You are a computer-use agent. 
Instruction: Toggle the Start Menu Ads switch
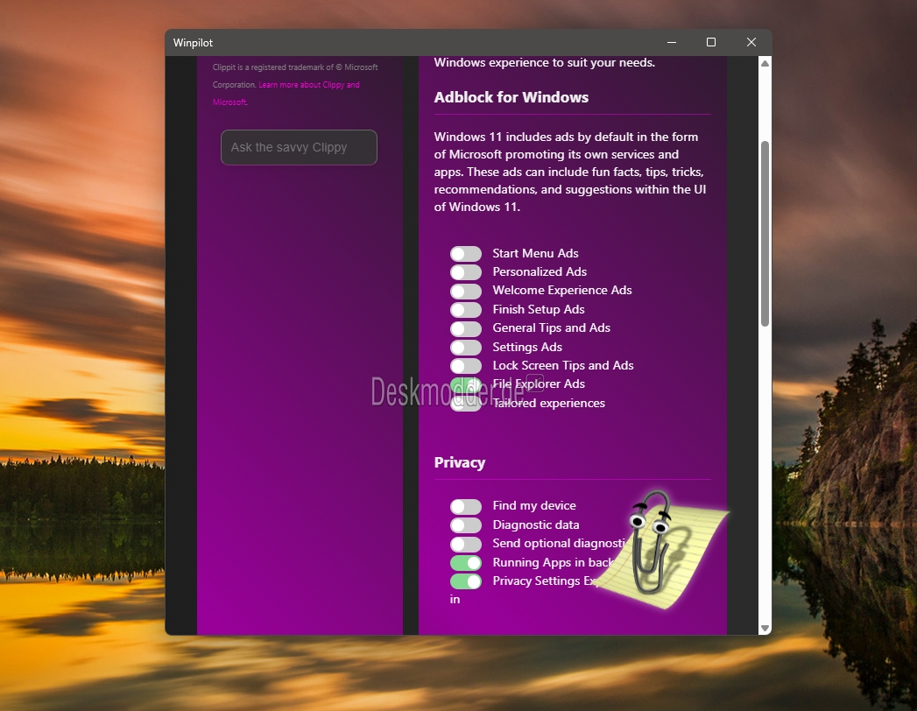pyautogui.click(x=466, y=253)
